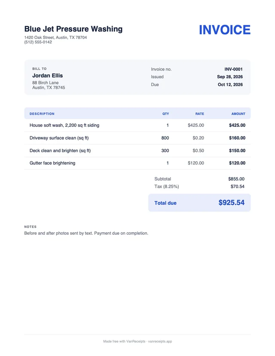The height and width of the screenshot is (356, 275).
Task: Select the issued date Sep 28, 2026
Action: (230, 77)
